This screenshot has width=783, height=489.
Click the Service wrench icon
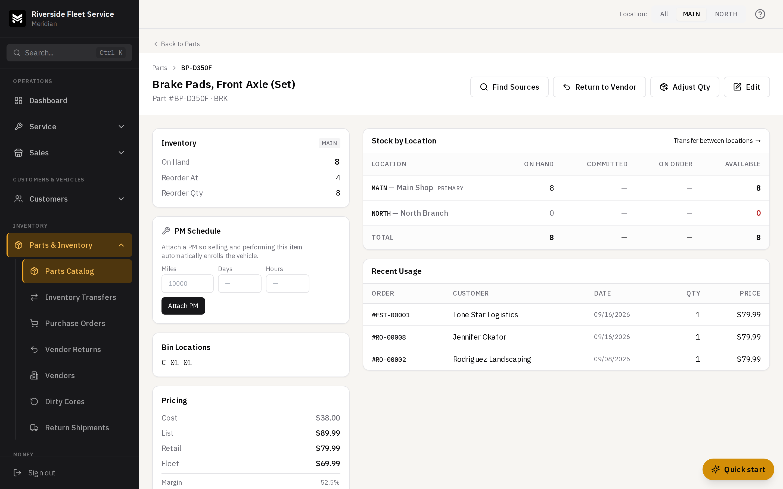pos(18,126)
